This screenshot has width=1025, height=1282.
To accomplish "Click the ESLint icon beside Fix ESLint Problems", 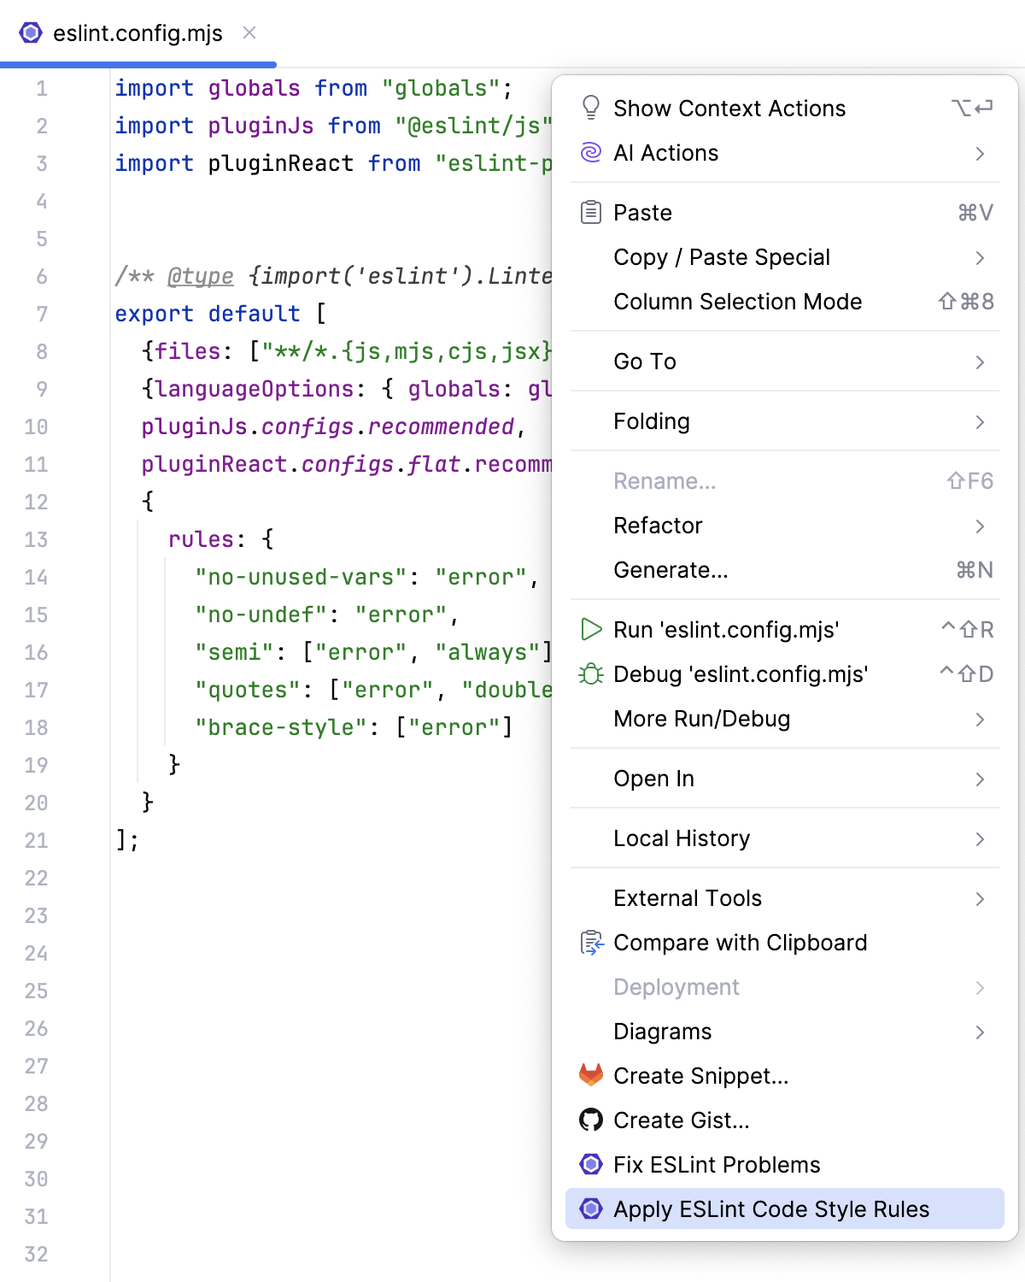I will pos(590,1164).
